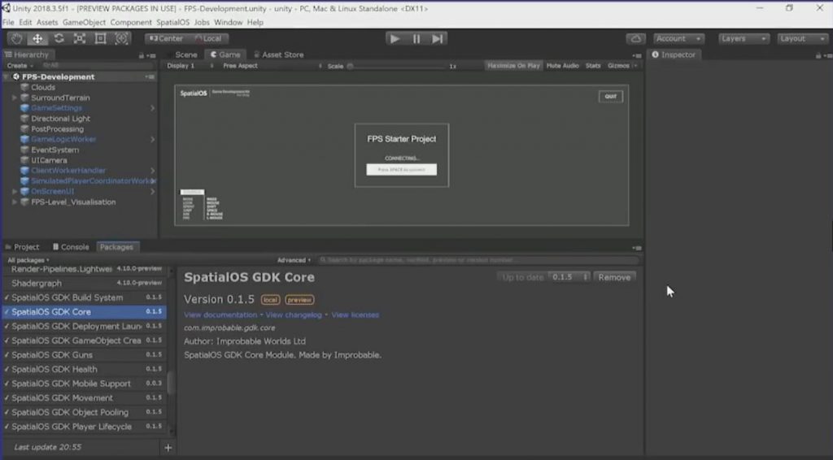Open the Display 1 dropdown

190,66
